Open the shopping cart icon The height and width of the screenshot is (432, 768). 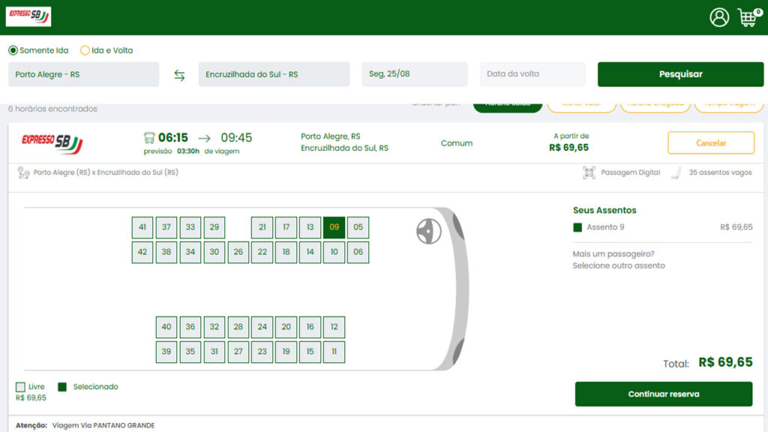(749, 18)
